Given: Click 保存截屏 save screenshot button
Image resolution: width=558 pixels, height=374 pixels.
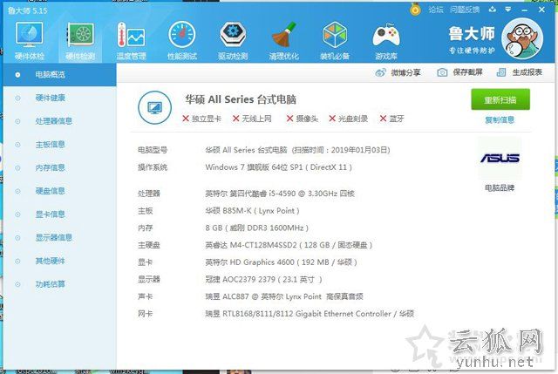Looking at the screenshot, I should pos(459,72).
